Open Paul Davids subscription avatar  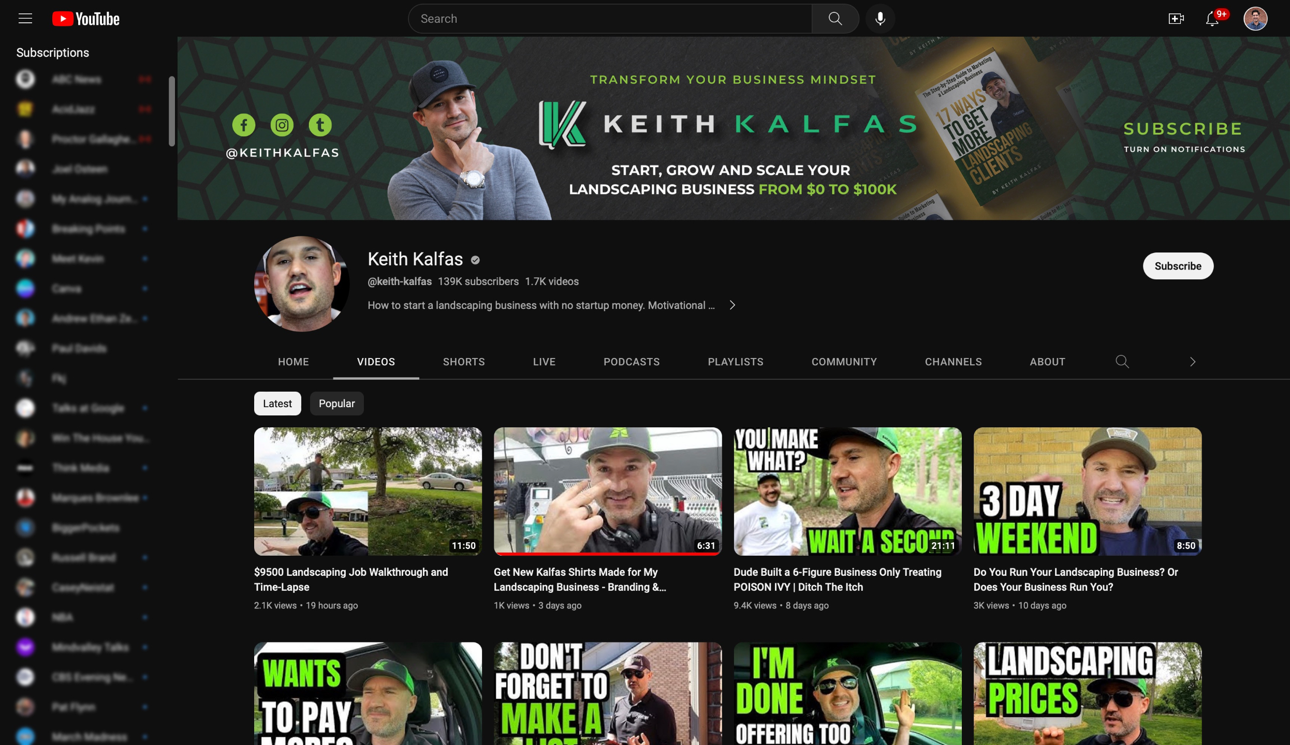25,348
